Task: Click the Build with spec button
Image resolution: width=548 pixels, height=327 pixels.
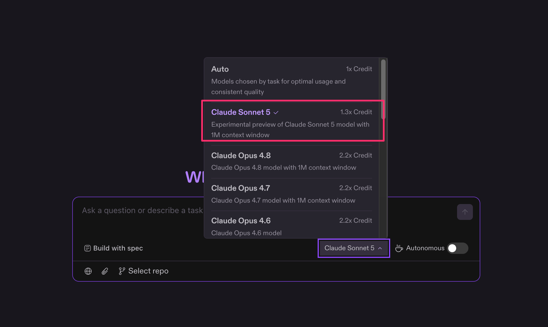Action: pos(114,248)
